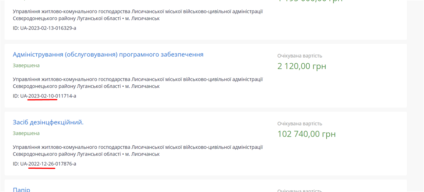Click the 102 740,00 грн expected value

pos(306,134)
